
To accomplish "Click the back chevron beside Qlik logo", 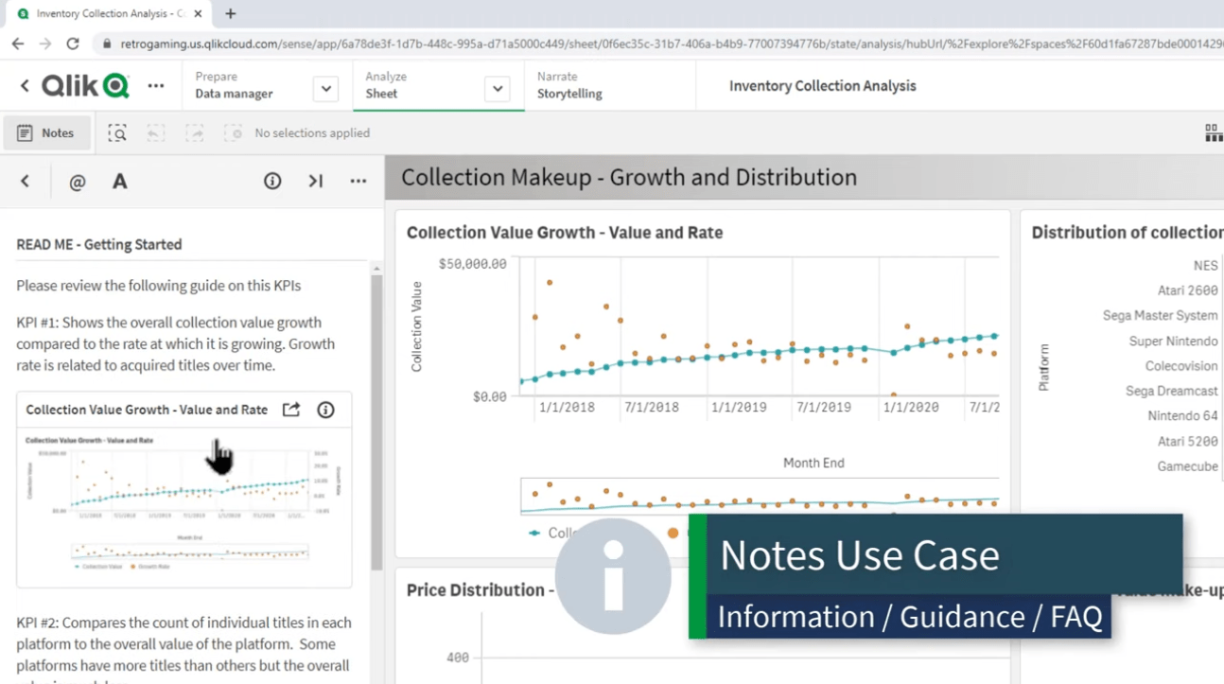I will (25, 86).
